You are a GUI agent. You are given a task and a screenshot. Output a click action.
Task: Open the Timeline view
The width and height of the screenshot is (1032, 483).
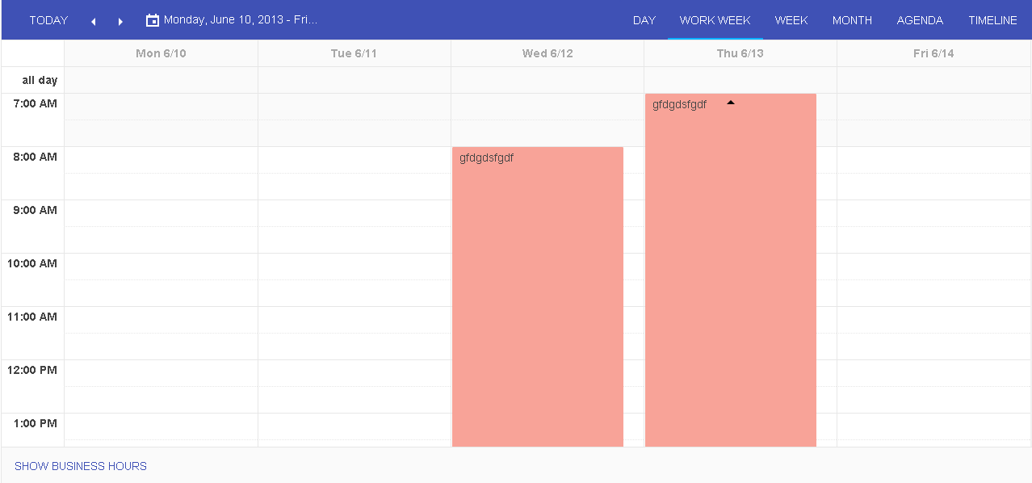(992, 20)
